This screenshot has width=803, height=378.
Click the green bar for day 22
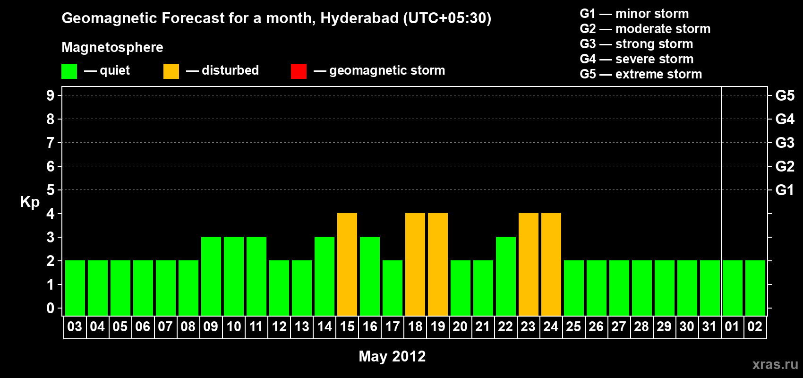(506, 276)
